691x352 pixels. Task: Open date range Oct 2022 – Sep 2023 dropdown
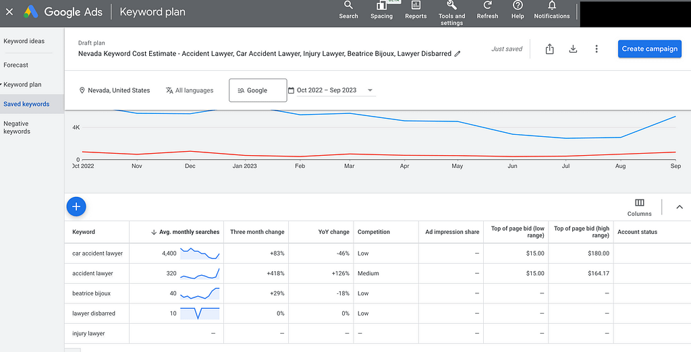click(335, 90)
